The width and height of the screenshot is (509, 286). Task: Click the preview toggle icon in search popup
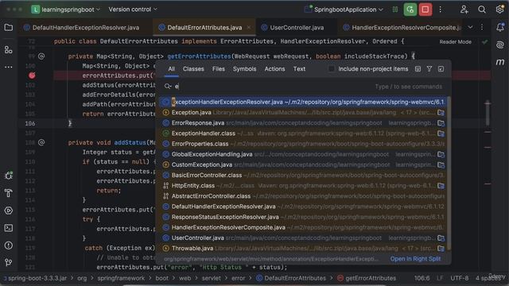pos(418,69)
